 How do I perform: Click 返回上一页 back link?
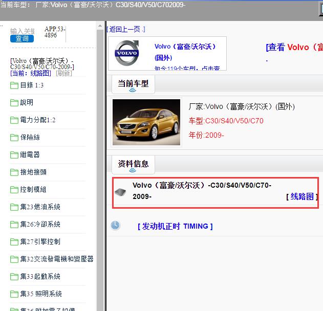tap(126, 30)
